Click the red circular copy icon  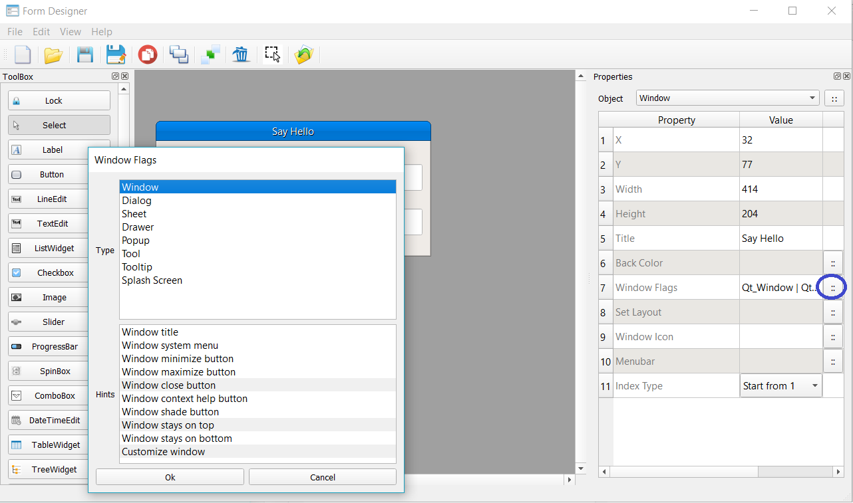[148, 54]
